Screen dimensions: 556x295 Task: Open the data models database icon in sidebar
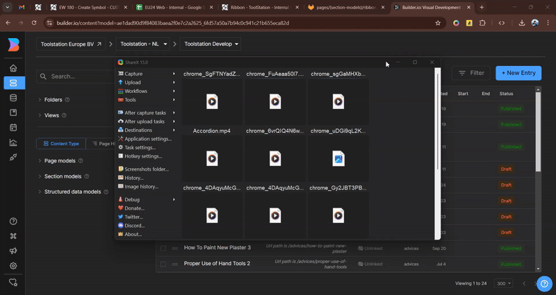point(13,98)
